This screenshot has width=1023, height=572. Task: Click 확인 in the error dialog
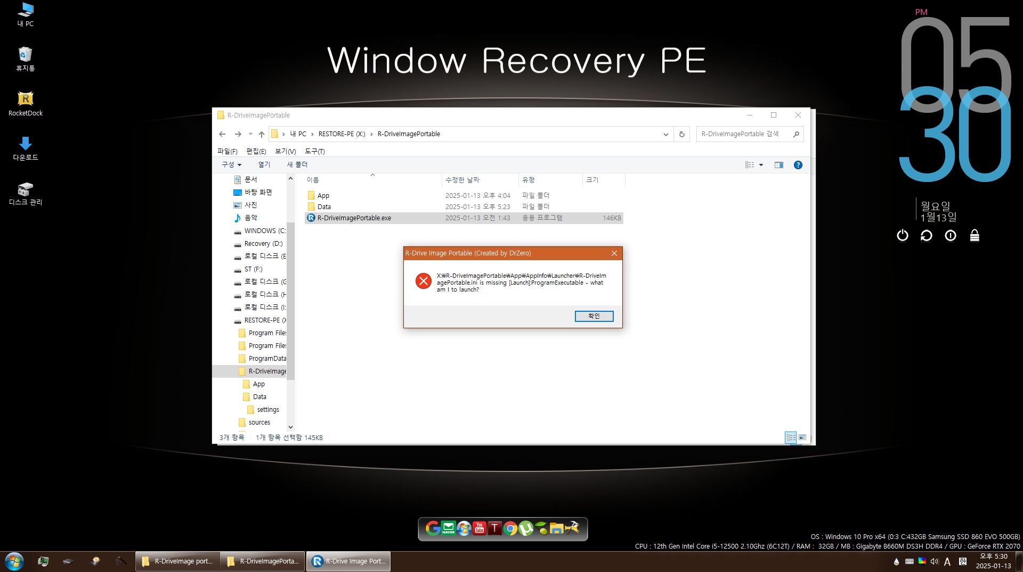pos(594,316)
